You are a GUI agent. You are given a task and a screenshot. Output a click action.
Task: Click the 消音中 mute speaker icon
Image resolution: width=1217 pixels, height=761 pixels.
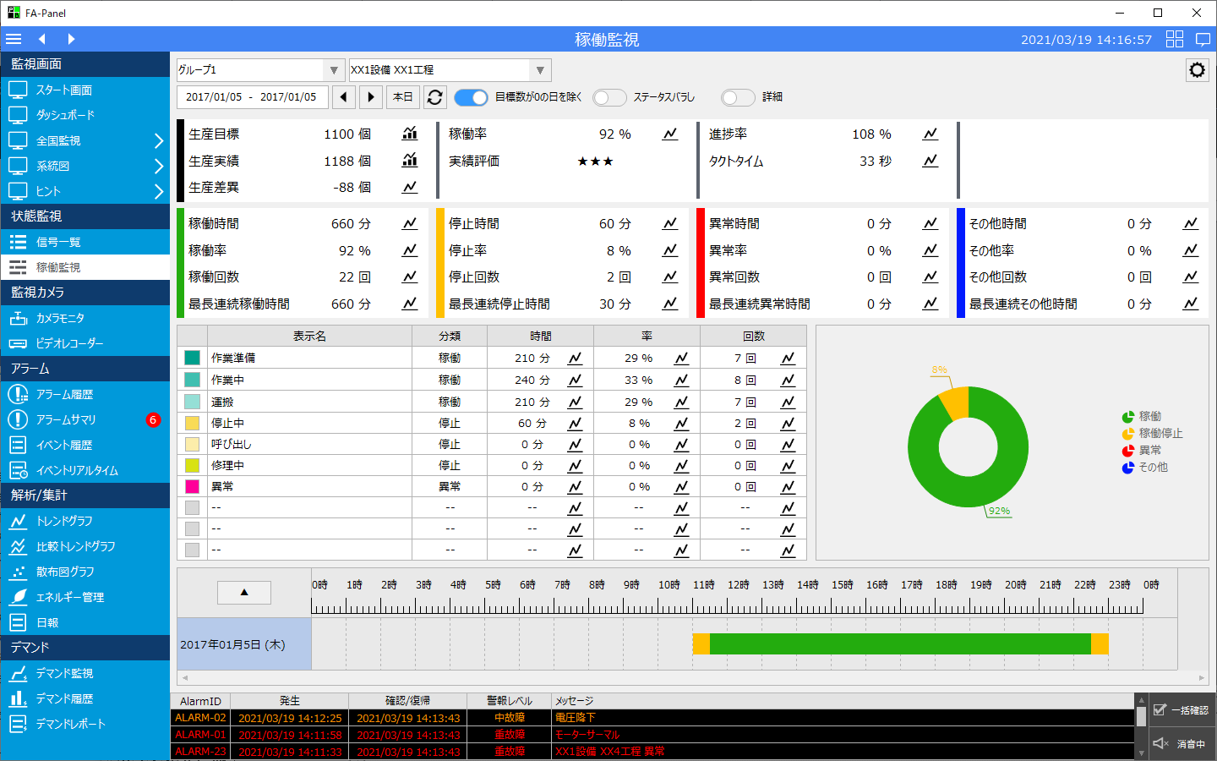pos(1160,743)
